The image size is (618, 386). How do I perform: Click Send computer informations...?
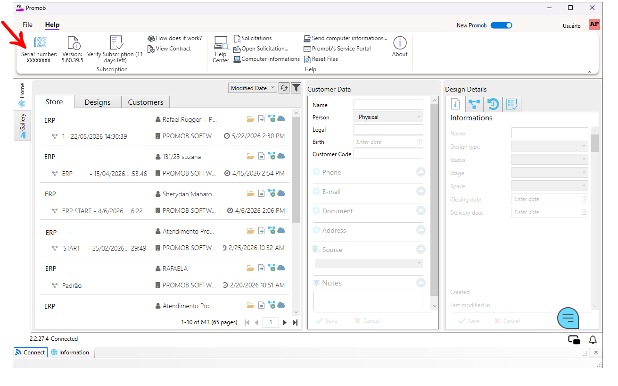click(345, 38)
